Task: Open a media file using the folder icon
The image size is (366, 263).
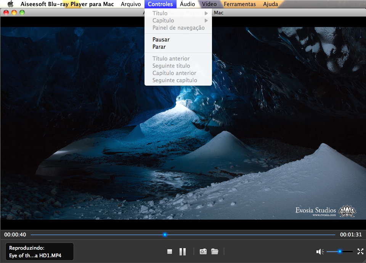Action: point(215,252)
